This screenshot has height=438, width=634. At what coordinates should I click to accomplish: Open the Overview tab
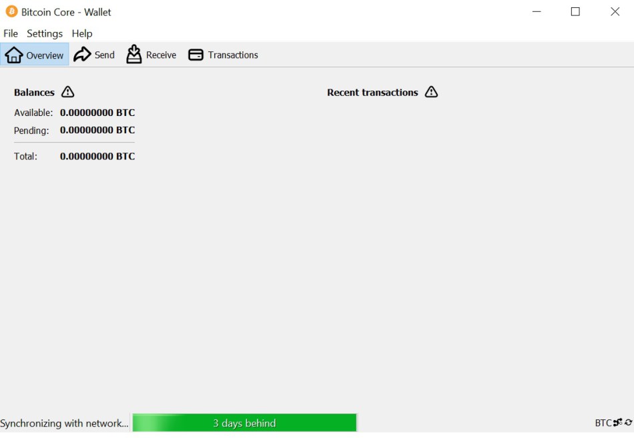pos(34,55)
